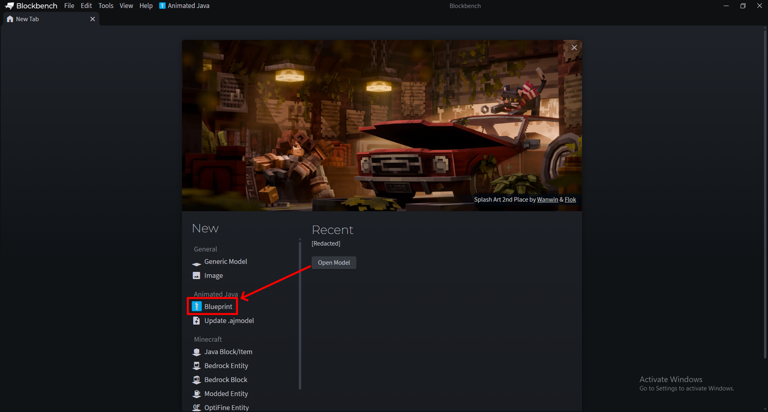Open the File menu
This screenshot has width=768, height=412.
point(69,6)
